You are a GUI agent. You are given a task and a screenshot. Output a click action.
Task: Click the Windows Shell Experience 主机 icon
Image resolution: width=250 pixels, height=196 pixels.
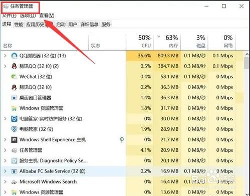(x=14, y=140)
